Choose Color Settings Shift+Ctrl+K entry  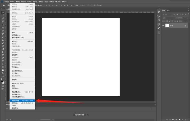pyautogui.click(x=22, y=92)
